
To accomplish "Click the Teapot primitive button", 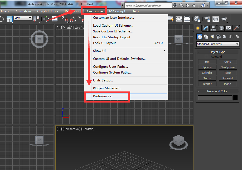I will [x=207, y=84].
